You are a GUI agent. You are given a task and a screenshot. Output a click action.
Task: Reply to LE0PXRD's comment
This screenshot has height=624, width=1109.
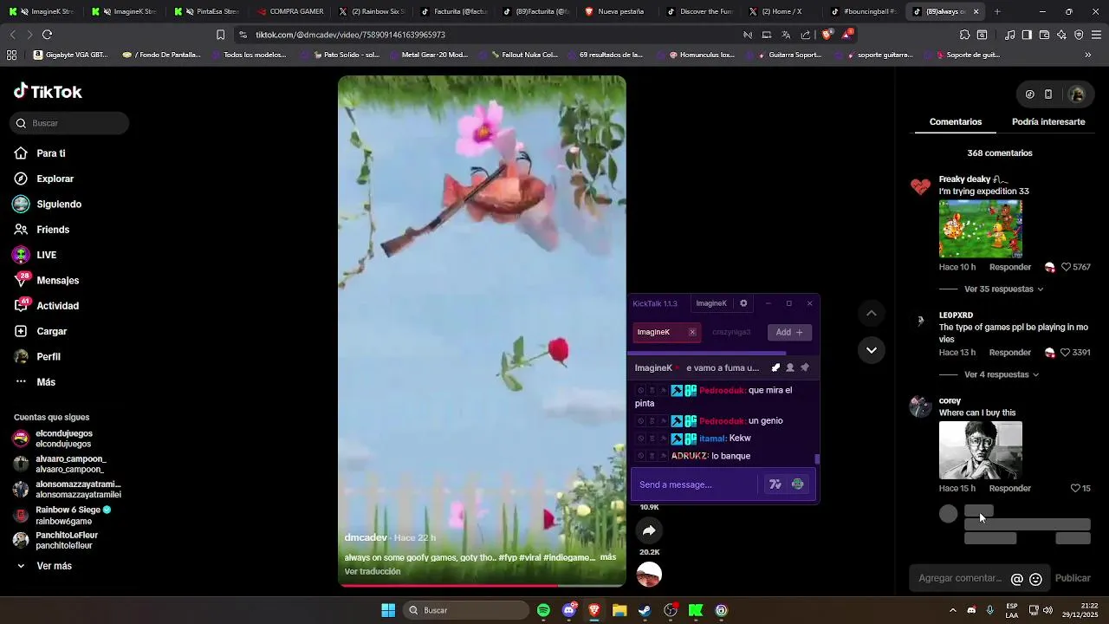click(1010, 353)
